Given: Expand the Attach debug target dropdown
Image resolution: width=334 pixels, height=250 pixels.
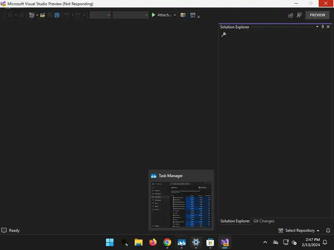Looking at the screenshot, I should point(175,15).
